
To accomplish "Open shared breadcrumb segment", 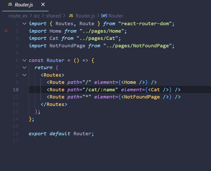I will (53, 16).
